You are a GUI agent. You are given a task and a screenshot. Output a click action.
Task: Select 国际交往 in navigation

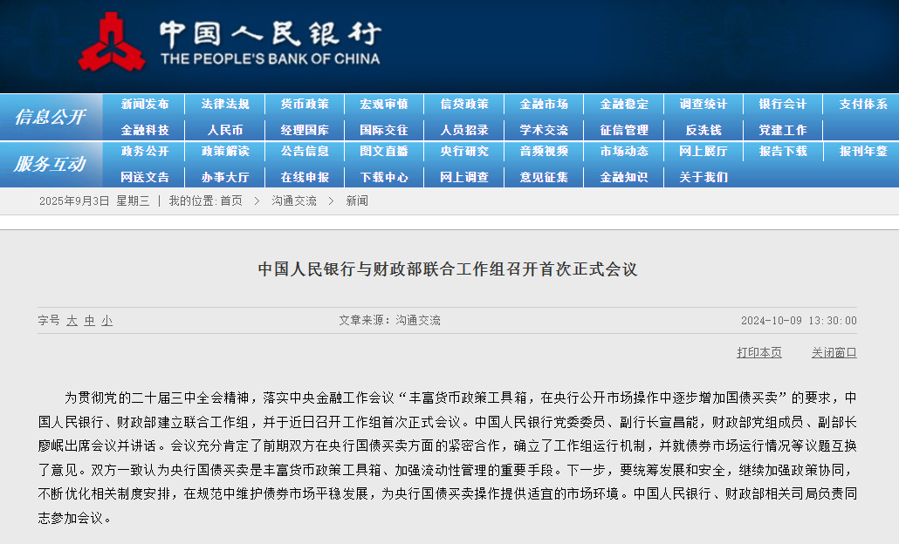[x=384, y=130]
